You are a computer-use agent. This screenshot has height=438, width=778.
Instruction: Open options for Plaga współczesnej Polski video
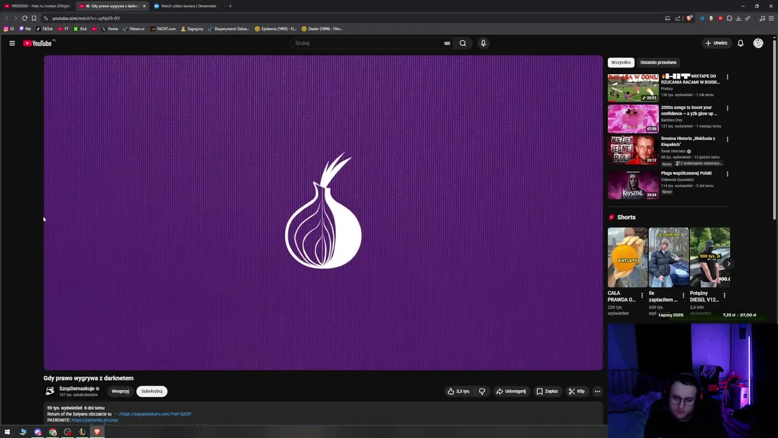coord(727,174)
